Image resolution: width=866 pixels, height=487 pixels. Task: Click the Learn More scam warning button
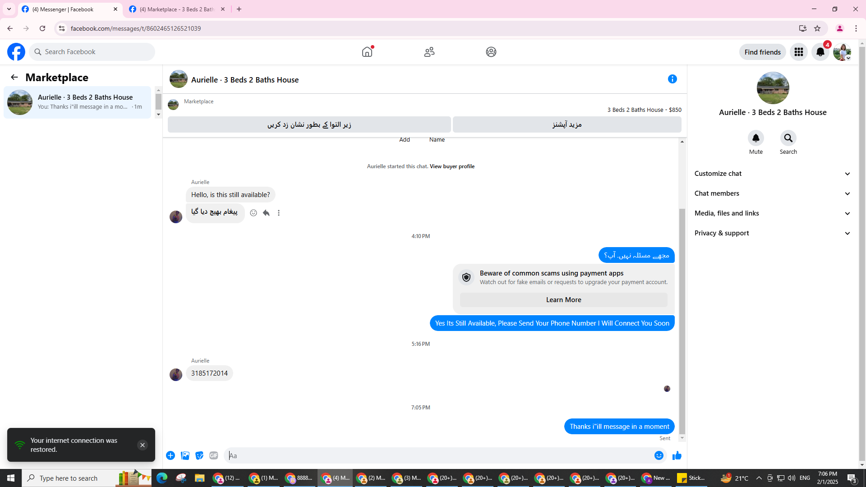tap(563, 300)
